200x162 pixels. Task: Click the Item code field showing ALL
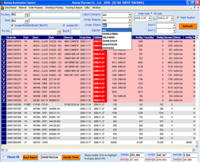18,21
